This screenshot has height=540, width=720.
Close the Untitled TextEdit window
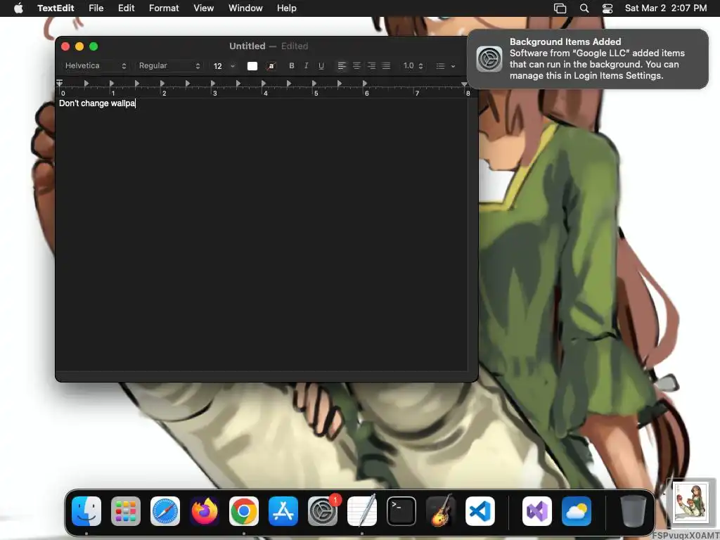pos(65,46)
